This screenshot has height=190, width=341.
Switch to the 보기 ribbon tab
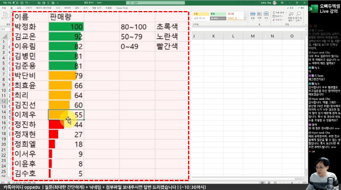[86, 8]
